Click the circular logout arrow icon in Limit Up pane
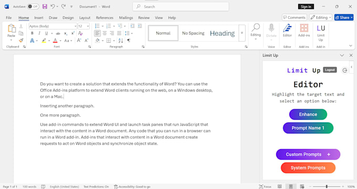The height and width of the screenshot is (189, 357). tap(345, 70)
